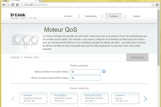
Task: Bookmark this page with the star icon
Action: tap(153, 5)
